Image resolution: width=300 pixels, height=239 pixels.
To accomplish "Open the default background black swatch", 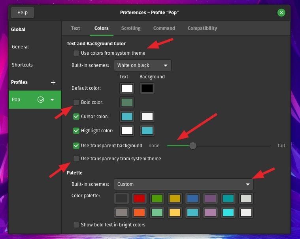I will tap(147, 88).
